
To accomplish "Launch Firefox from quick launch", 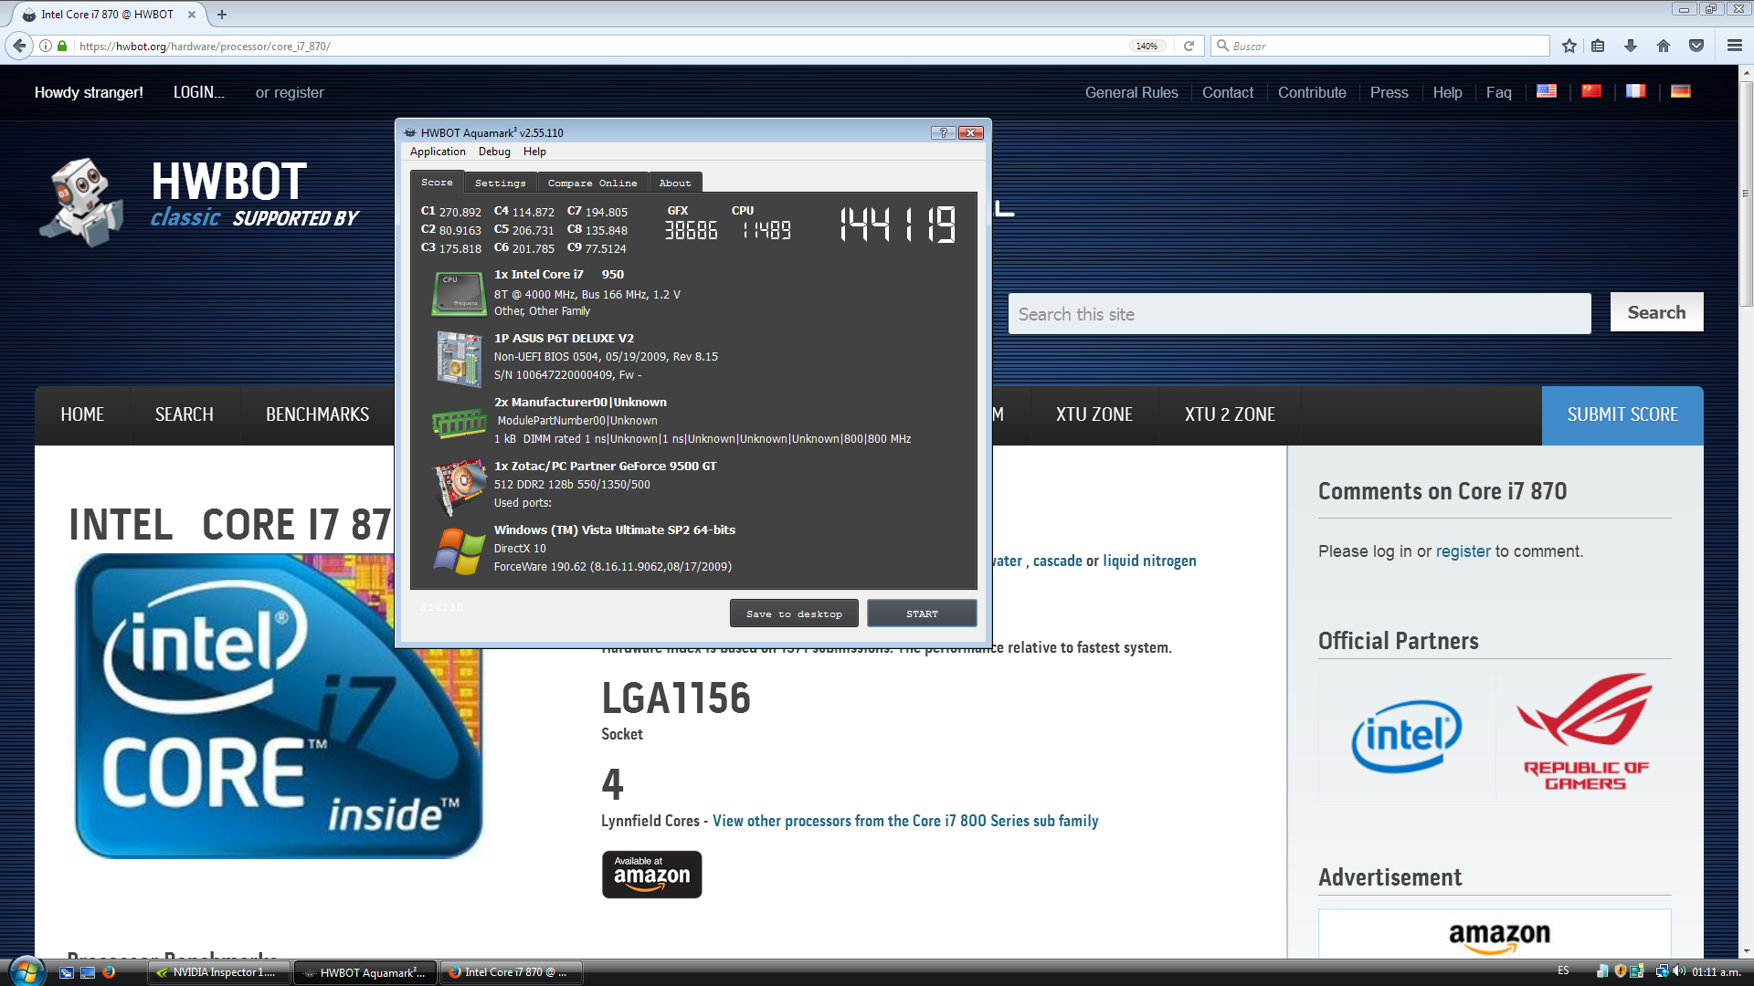I will click(109, 972).
